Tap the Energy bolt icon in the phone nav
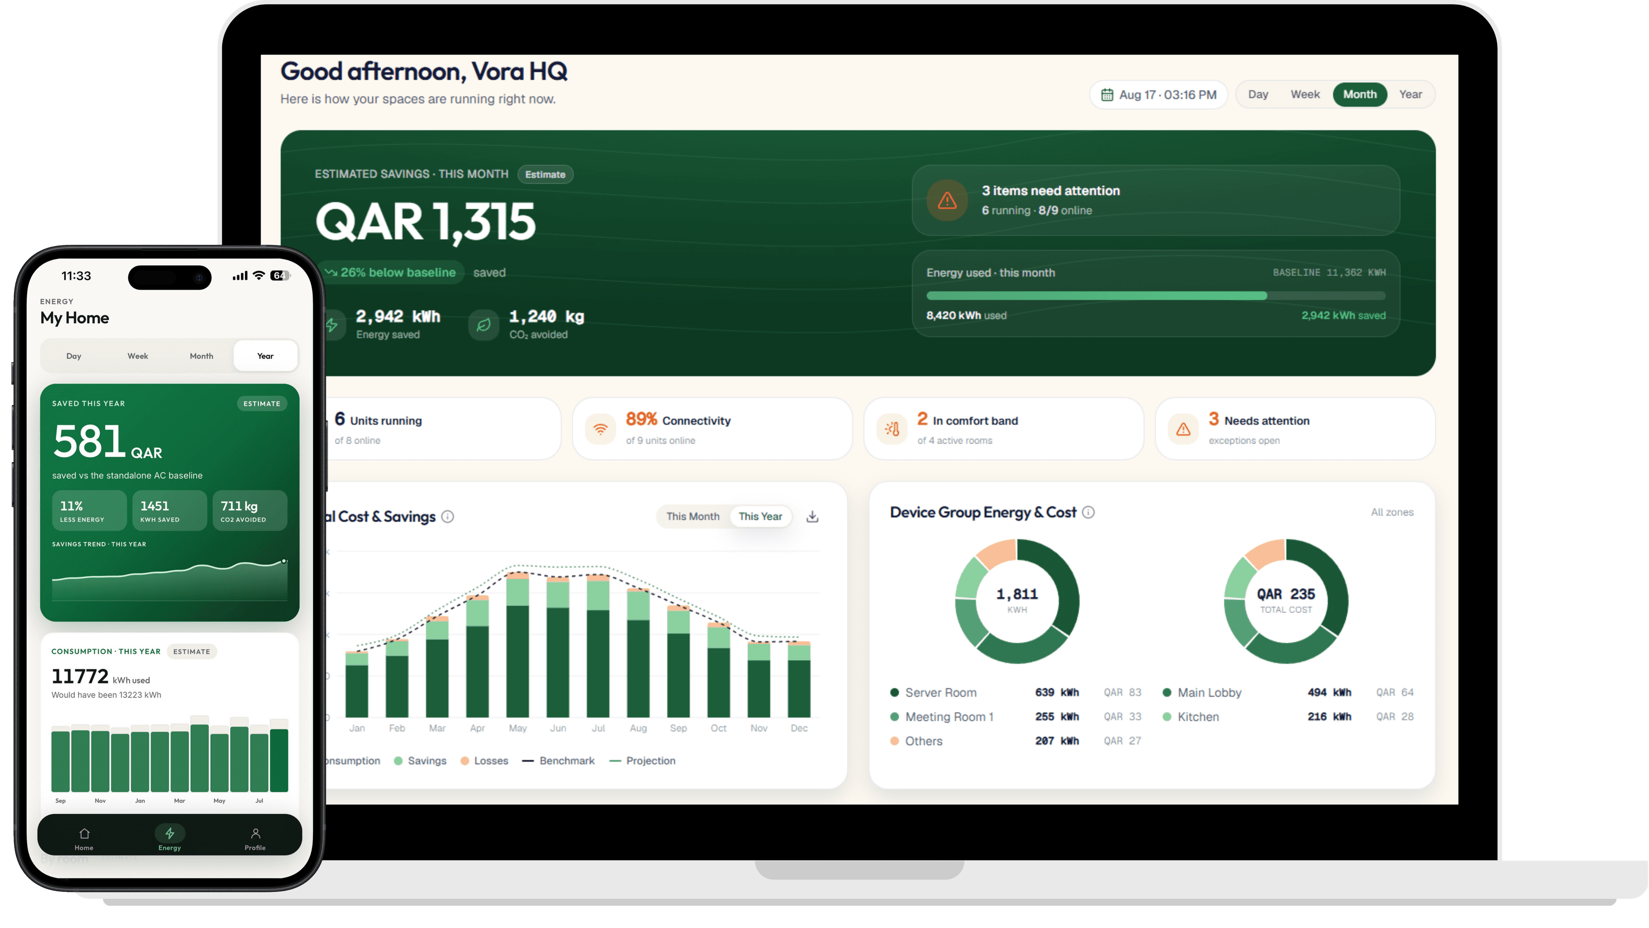Viewport: 1649px width, 928px height. coord(170,833)
